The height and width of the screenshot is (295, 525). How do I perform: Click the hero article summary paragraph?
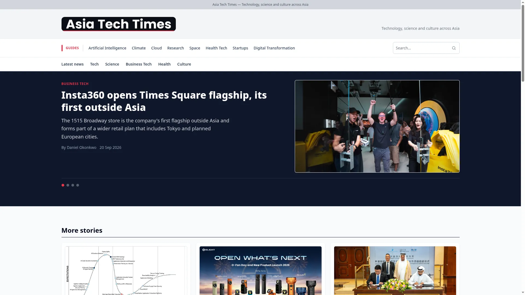point(145,129)
